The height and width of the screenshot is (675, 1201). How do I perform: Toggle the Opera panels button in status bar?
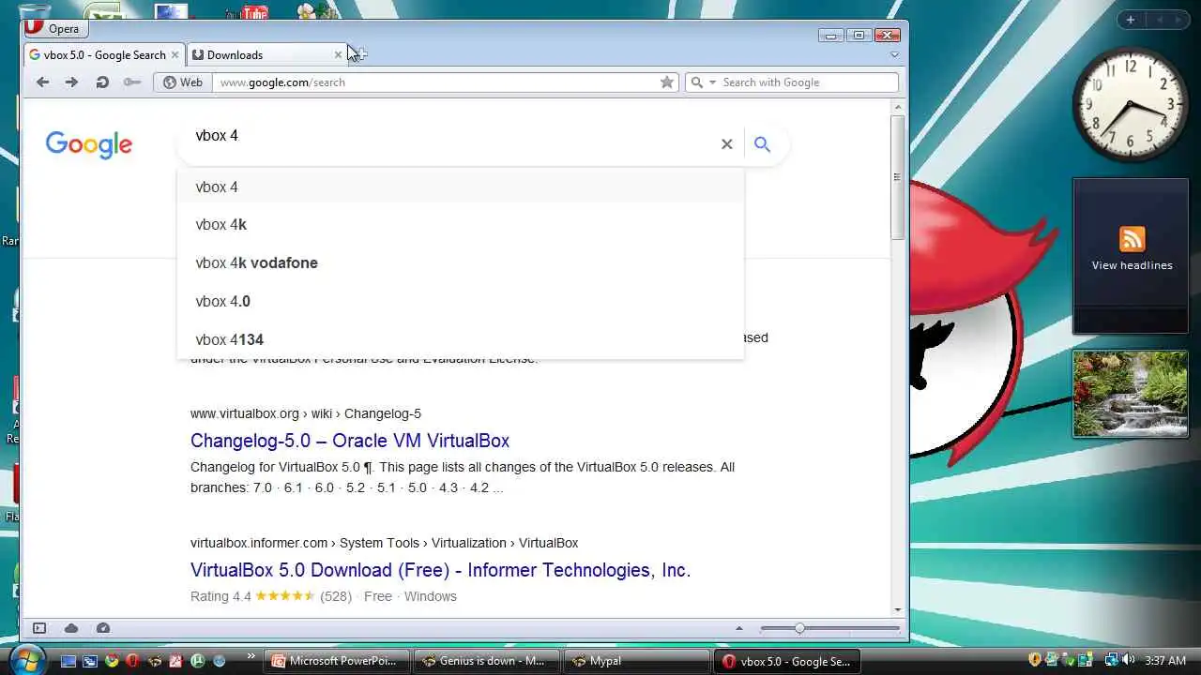click(39, 628)
